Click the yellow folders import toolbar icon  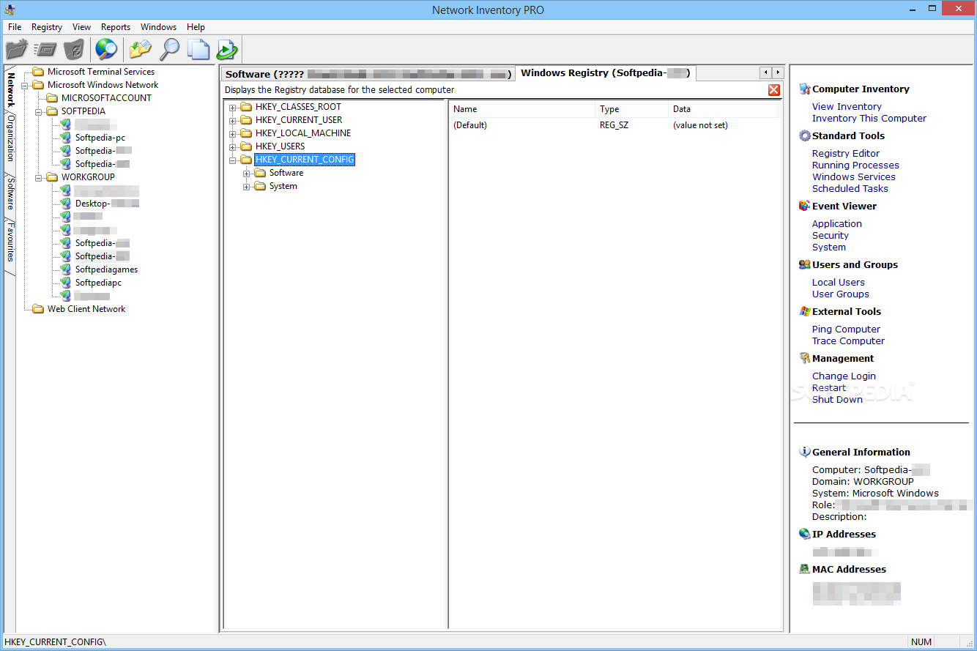click(x=140, y=50)
